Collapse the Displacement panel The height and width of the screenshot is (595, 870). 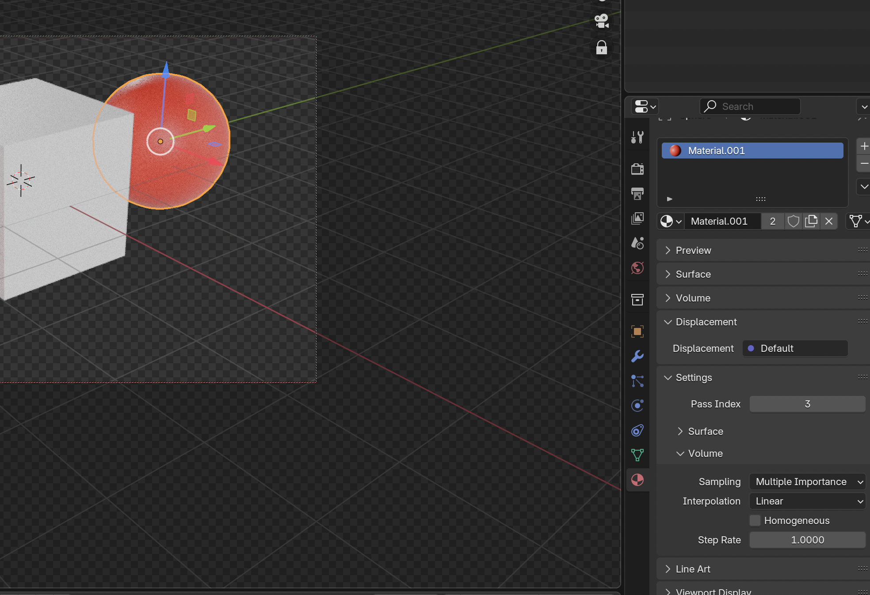click(x=706, y=322)
